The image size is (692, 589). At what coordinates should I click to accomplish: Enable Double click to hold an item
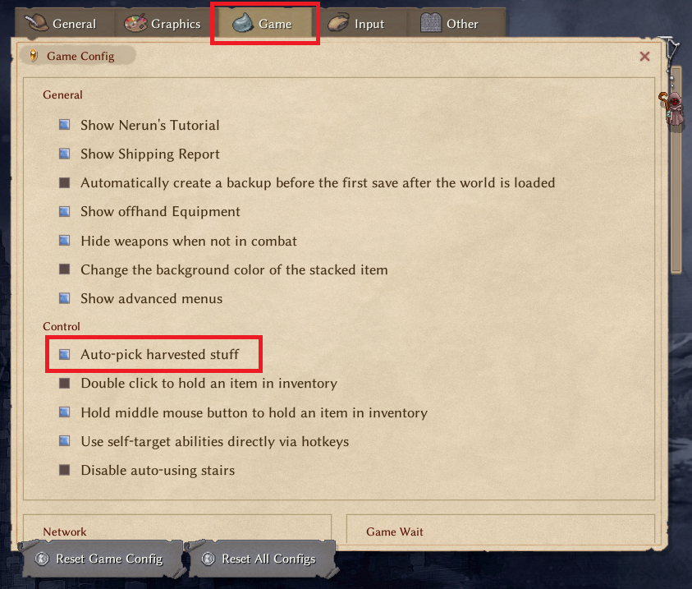pyautogui.click(x=64, y=383)
